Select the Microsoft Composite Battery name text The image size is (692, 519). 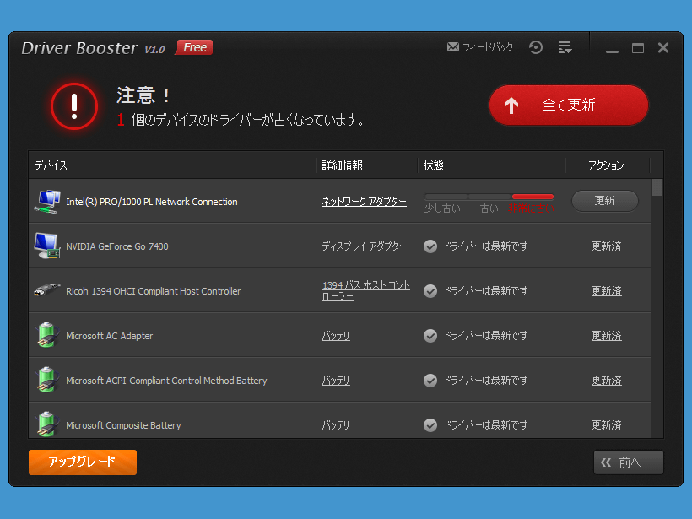coord(123,425)
